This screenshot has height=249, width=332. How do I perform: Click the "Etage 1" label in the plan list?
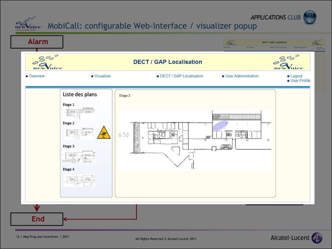tap(69, 105)
